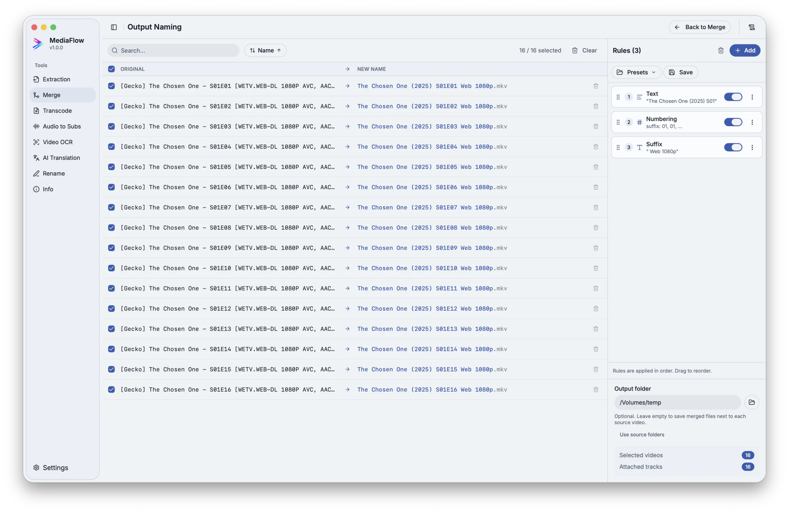Click the MediaFlow logo icon
Screen dimensions: 789x513
tap(38, 43)
